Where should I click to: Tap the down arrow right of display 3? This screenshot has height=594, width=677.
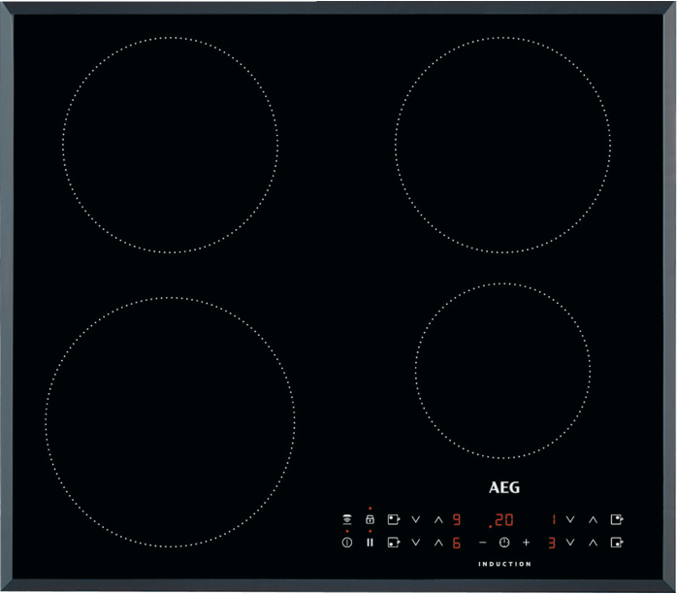pyautogui.click(x=570, y=543)
